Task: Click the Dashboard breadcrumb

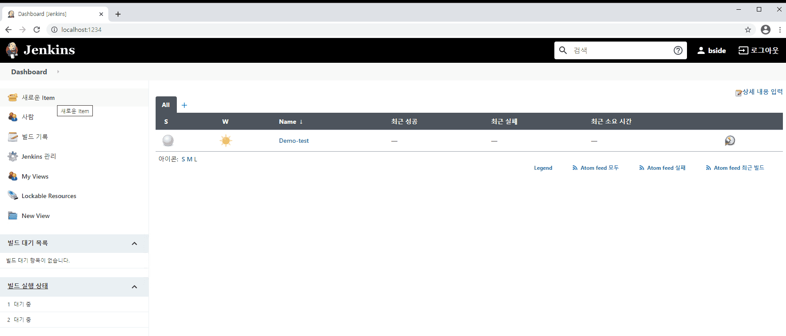Action: click(29, 72)
